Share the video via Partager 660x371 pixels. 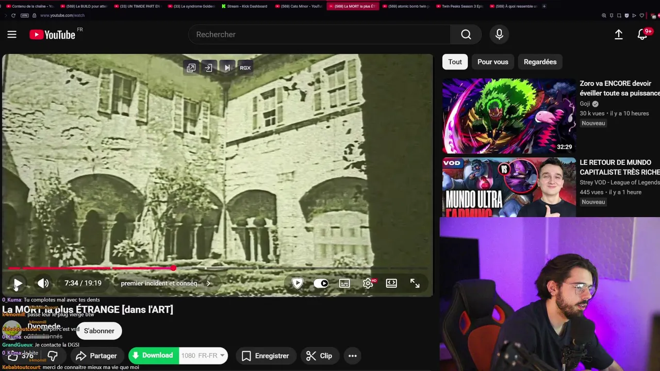click(x=96, y=356)
